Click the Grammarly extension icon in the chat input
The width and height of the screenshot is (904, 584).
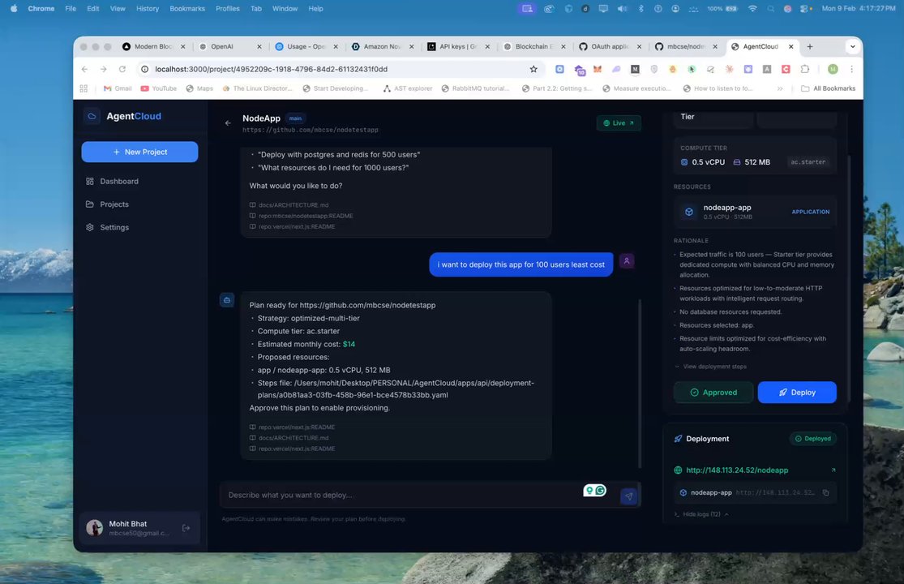click(x=601, y=491)
